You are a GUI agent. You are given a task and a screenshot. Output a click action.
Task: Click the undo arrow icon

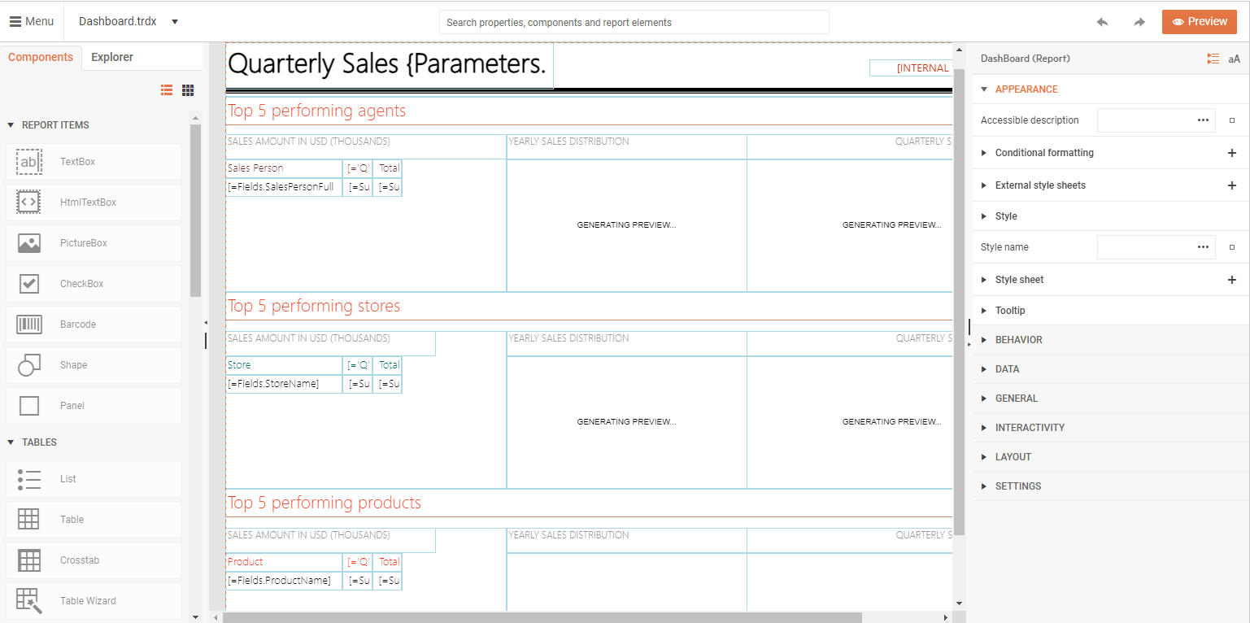[1102, 22]
